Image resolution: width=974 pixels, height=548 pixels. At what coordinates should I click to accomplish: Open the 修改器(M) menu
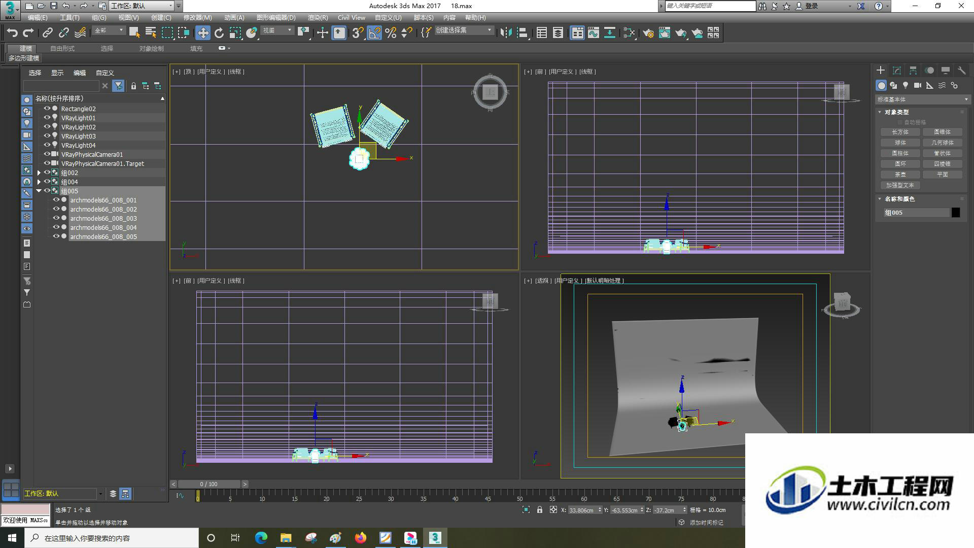coord(197,18)
